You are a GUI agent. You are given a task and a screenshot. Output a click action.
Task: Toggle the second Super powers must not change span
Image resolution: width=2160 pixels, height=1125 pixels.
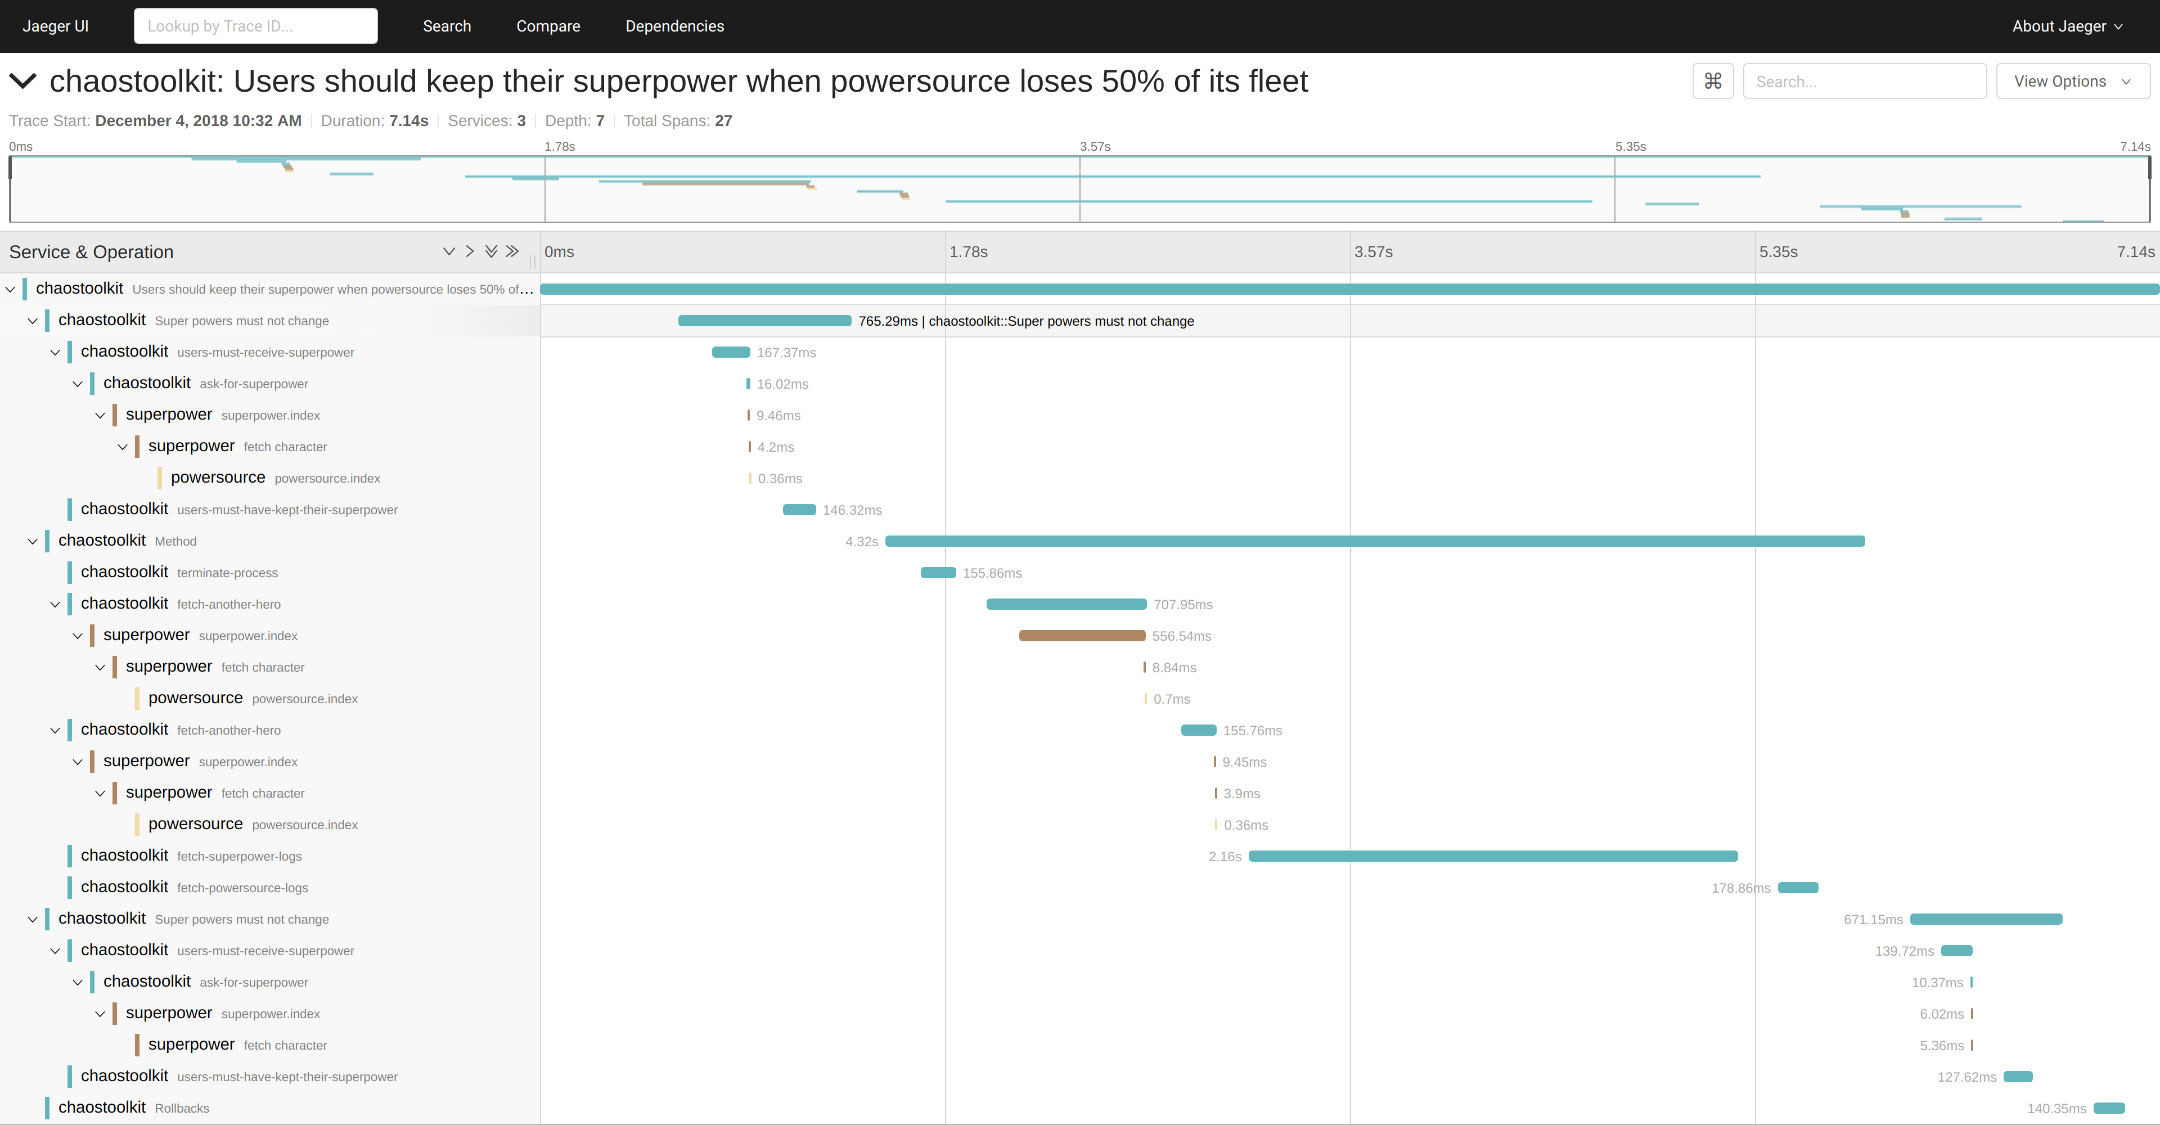pos(33,920)
